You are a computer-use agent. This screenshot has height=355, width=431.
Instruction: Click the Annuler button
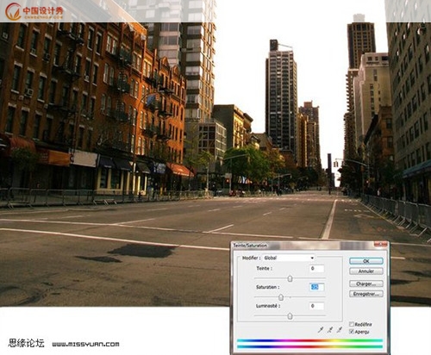click(366, 271)
